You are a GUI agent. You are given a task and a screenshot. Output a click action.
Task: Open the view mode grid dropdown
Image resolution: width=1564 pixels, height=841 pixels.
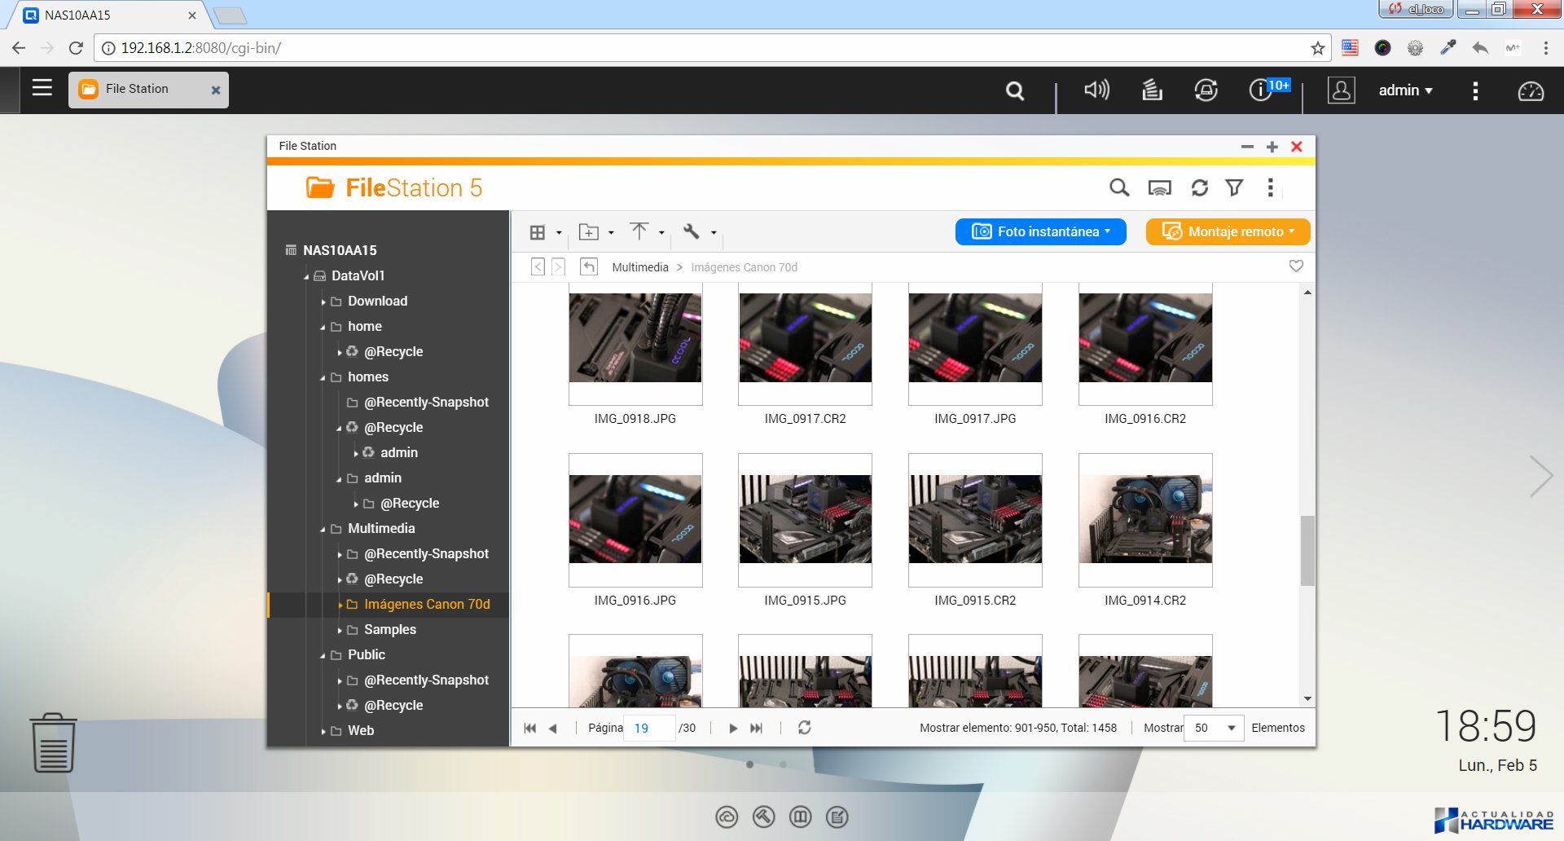tap(538, 232)
